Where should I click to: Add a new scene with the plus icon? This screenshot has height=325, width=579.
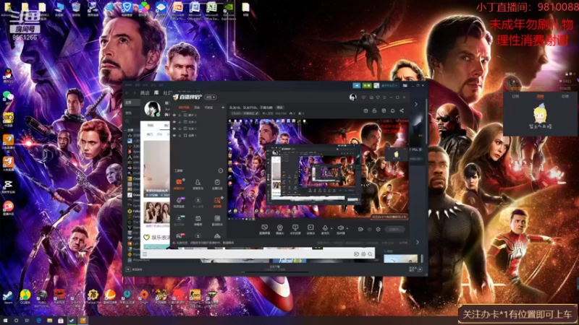point(223,108)
